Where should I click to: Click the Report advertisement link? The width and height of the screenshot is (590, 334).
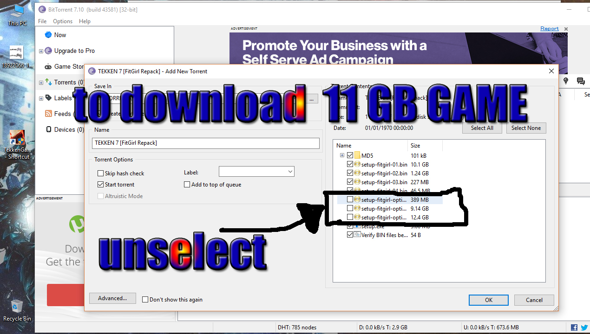tap(550, 29)
